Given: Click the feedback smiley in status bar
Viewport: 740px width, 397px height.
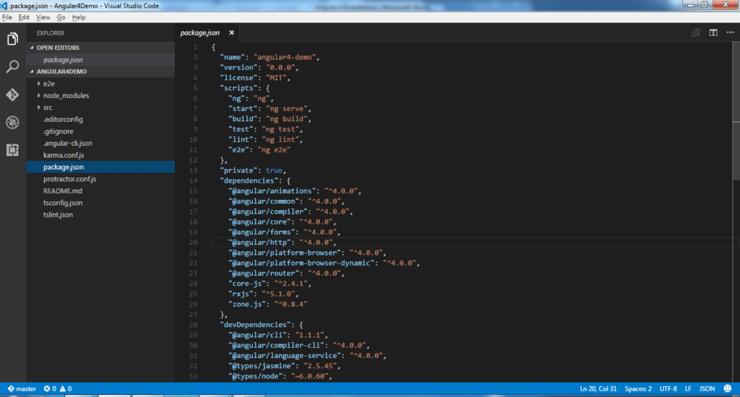Looking at the screenshot, I should [x=727, y=388].
